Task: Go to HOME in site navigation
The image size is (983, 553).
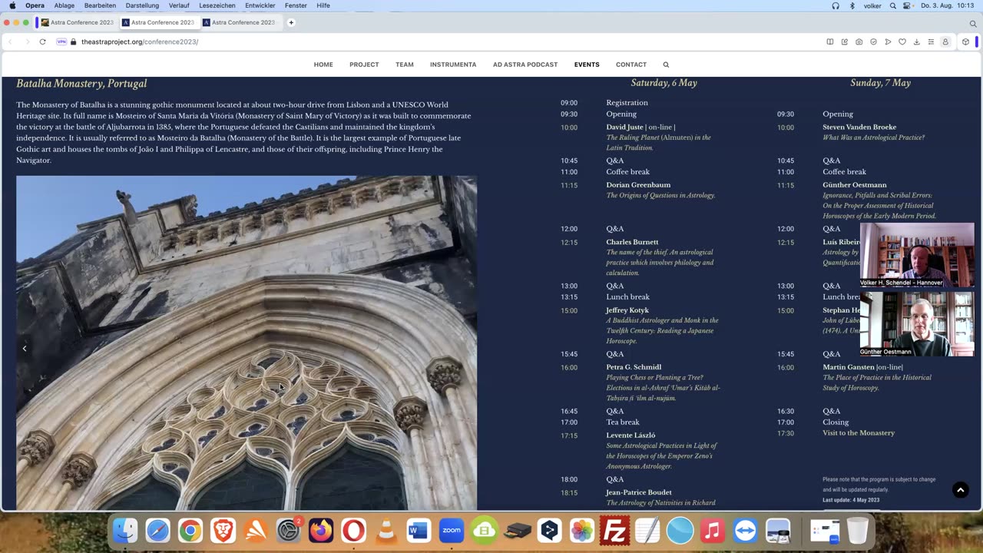Action: (x=323, y=65)
